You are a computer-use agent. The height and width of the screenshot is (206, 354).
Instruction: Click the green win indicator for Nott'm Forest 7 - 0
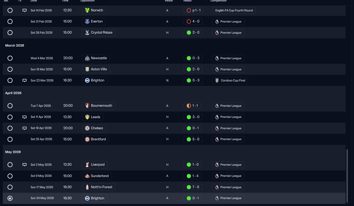coord(189,187)
